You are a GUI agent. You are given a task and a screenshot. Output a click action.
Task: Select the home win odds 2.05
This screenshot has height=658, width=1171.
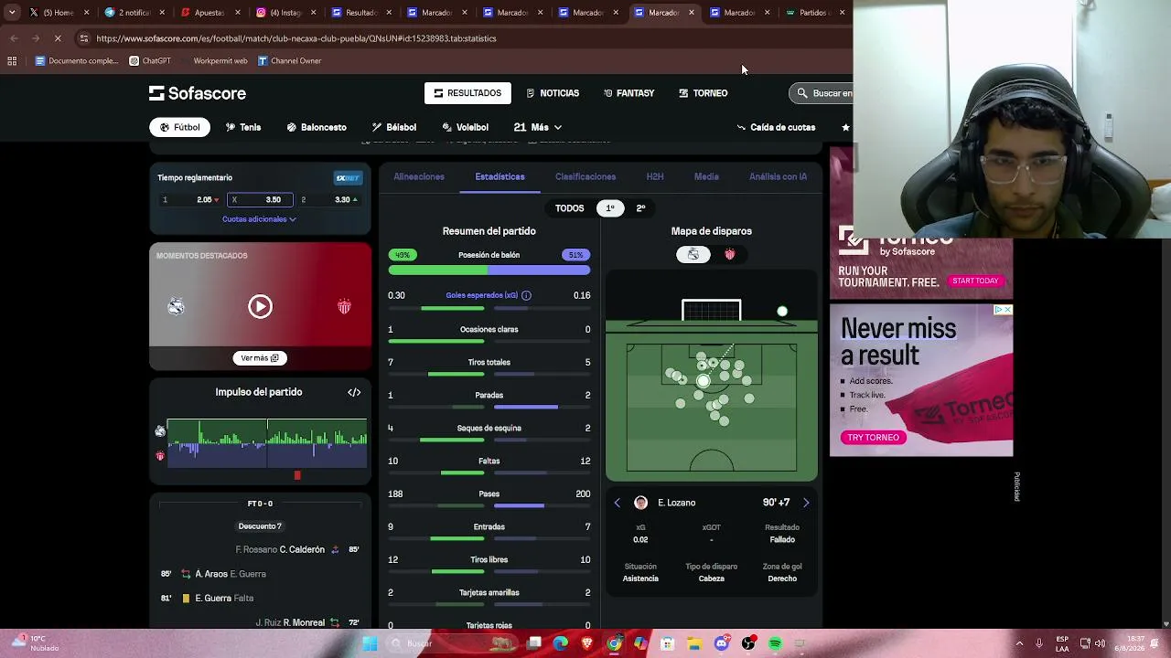coord(191,199)
